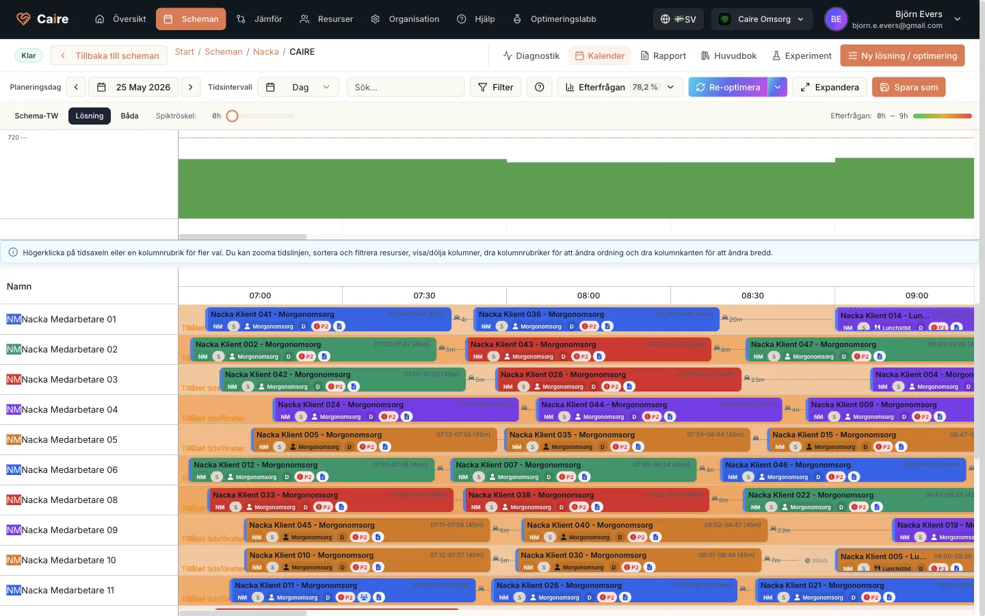Switch to the Jämför tab
The height and width of the screenshot is (616, 985).
pyautogui.click(x=259, y=19)
